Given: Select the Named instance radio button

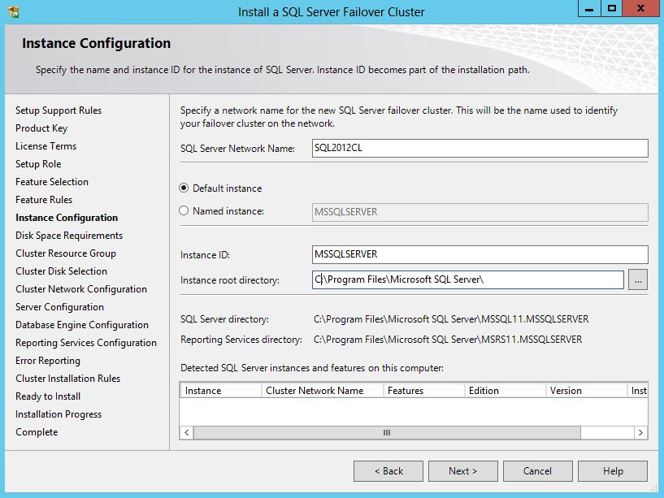Looking at the screenshot, I should (x=184, y=210).
